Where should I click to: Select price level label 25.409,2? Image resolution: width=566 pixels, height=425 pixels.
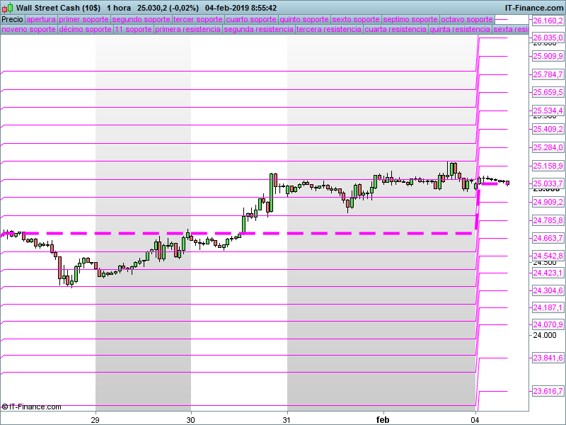coord(548,129)
